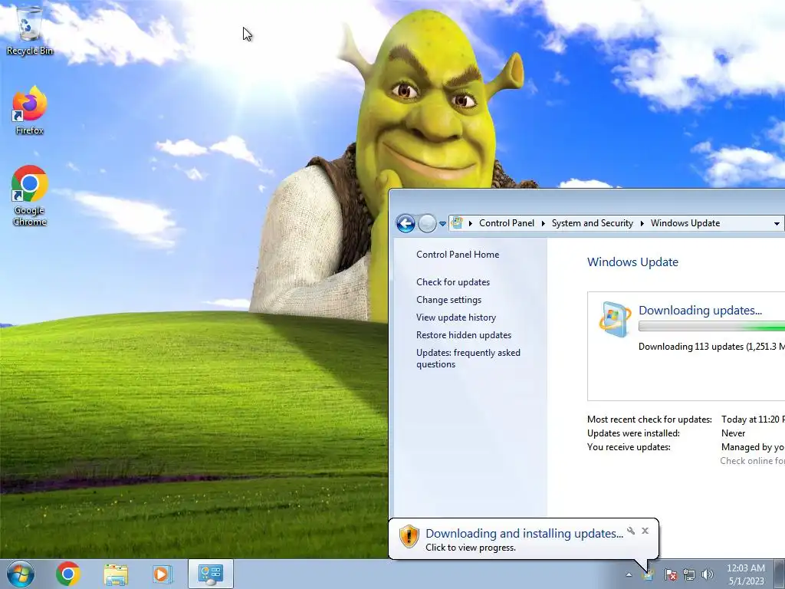Viewport: 785px width, 589px height.
Task: Open Change settings link
Action: (x=448, y=300)
